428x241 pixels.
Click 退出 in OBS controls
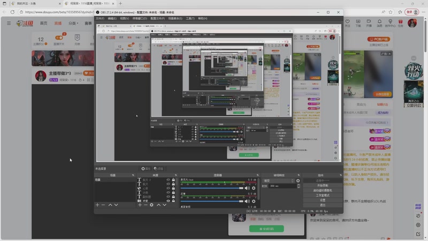pyautogui.click(x=323, y=205)
